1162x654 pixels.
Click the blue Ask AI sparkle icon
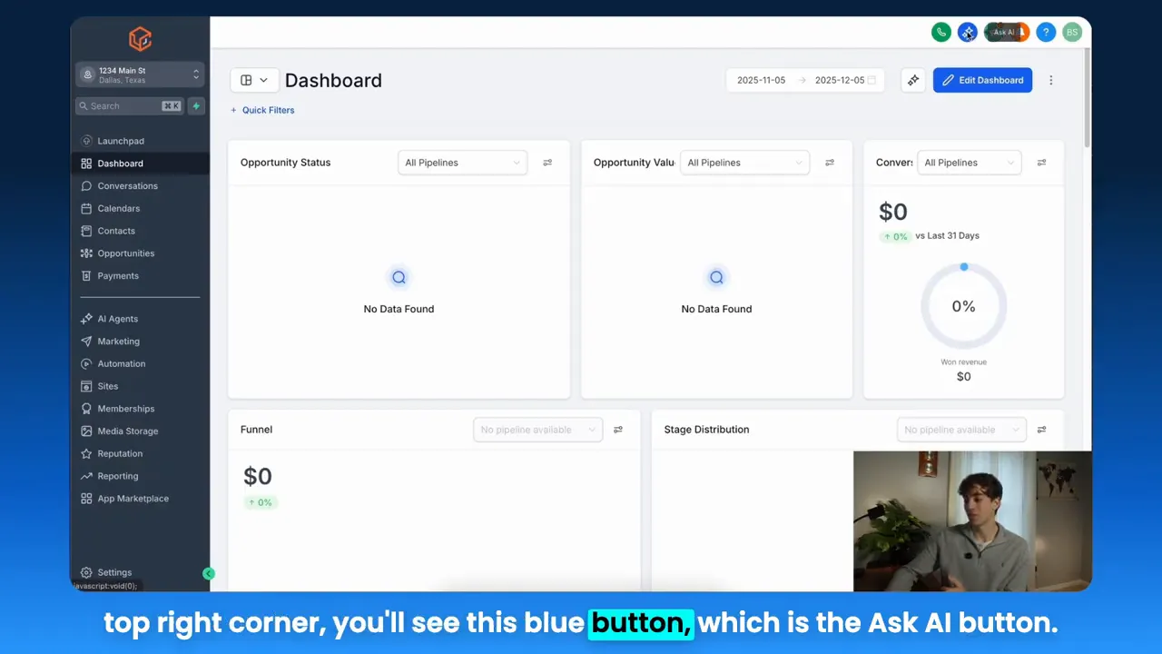[967, 32]
